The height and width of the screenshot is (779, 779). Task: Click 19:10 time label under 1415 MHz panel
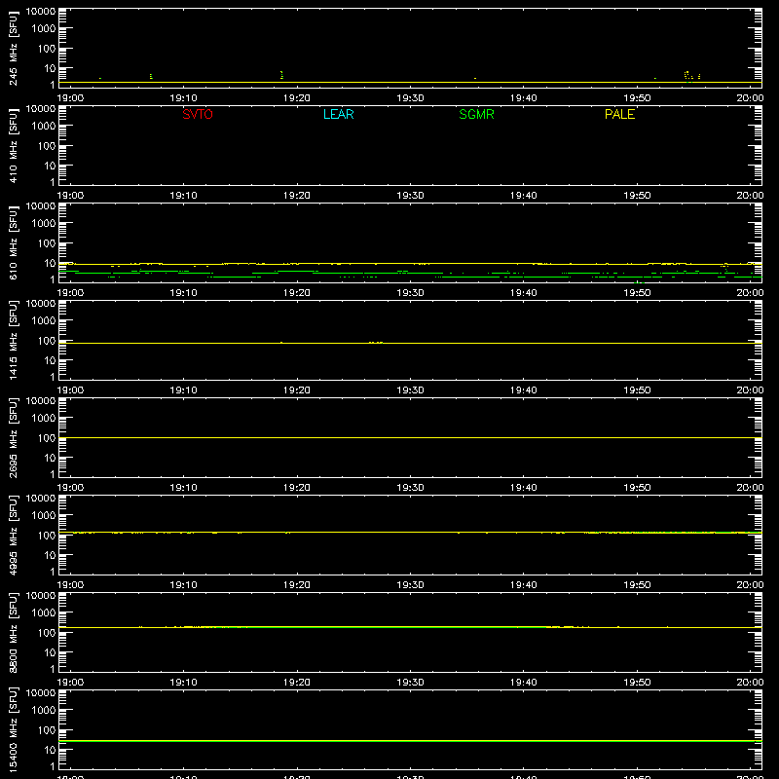click(x=183, y=390)
